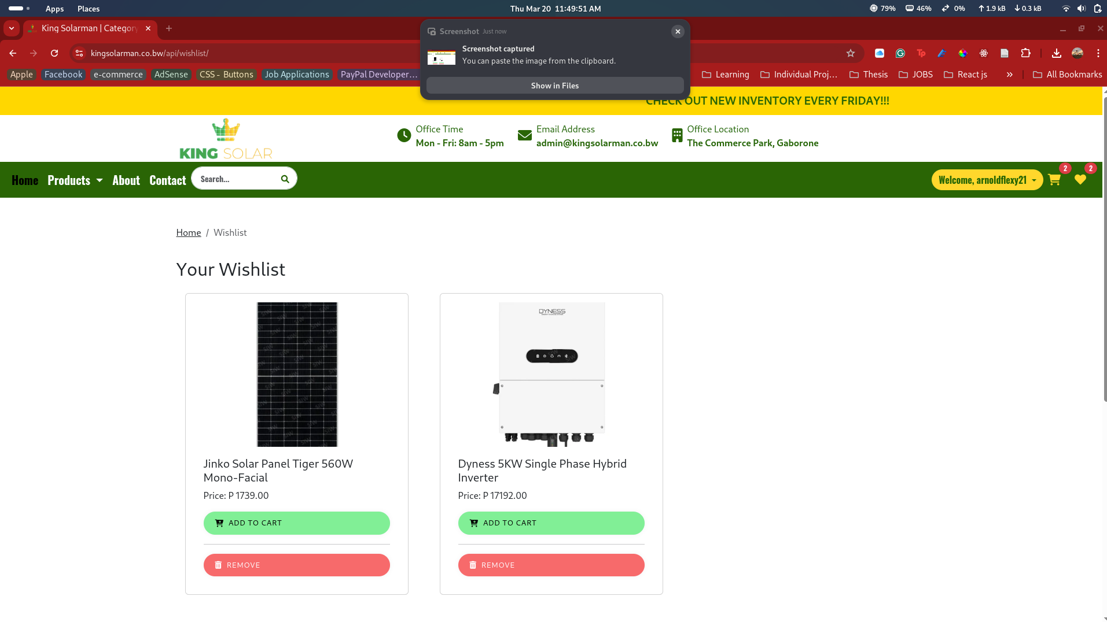The width and height of the screenshot is (1107, 622).
Task: Add Jinko Solar Panel to cart
Action: (296, 523)
